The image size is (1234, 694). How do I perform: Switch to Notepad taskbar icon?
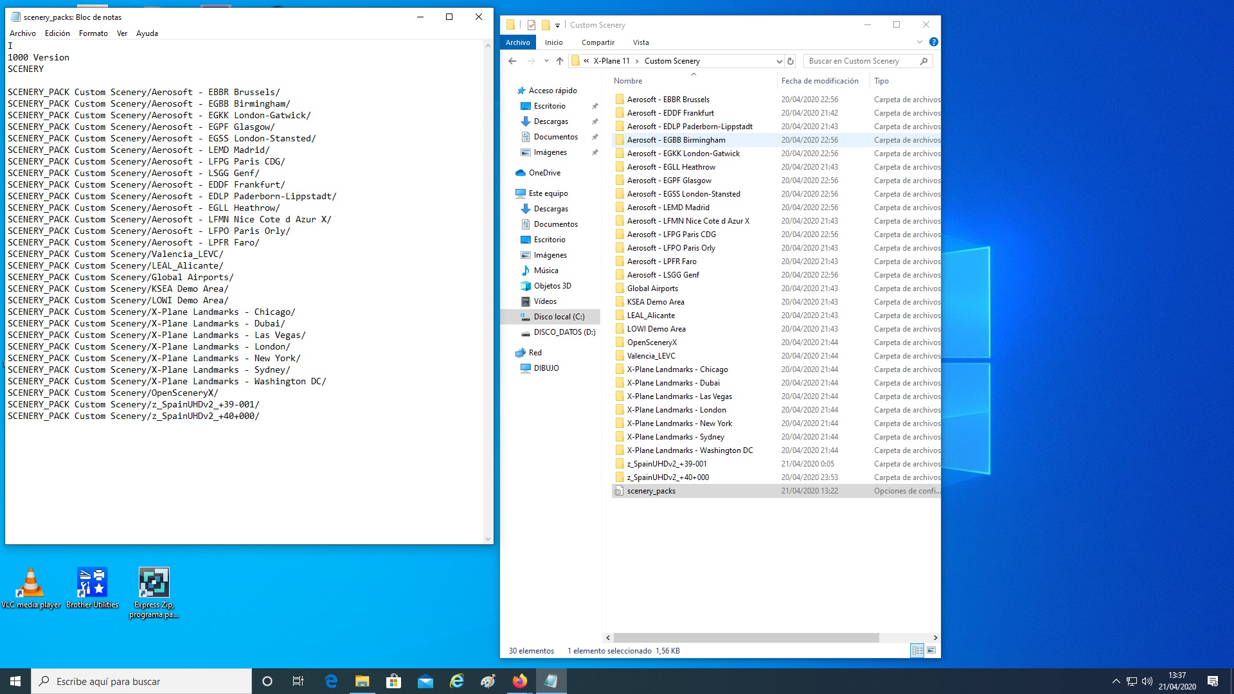click(551, 681)
